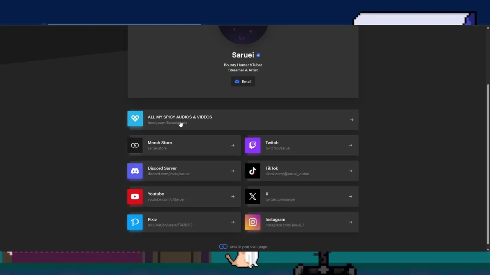The height and width of the screenshot is (275, 490).
Task: Click the envelope icon in Email button
Action: (x=237, y=81)
